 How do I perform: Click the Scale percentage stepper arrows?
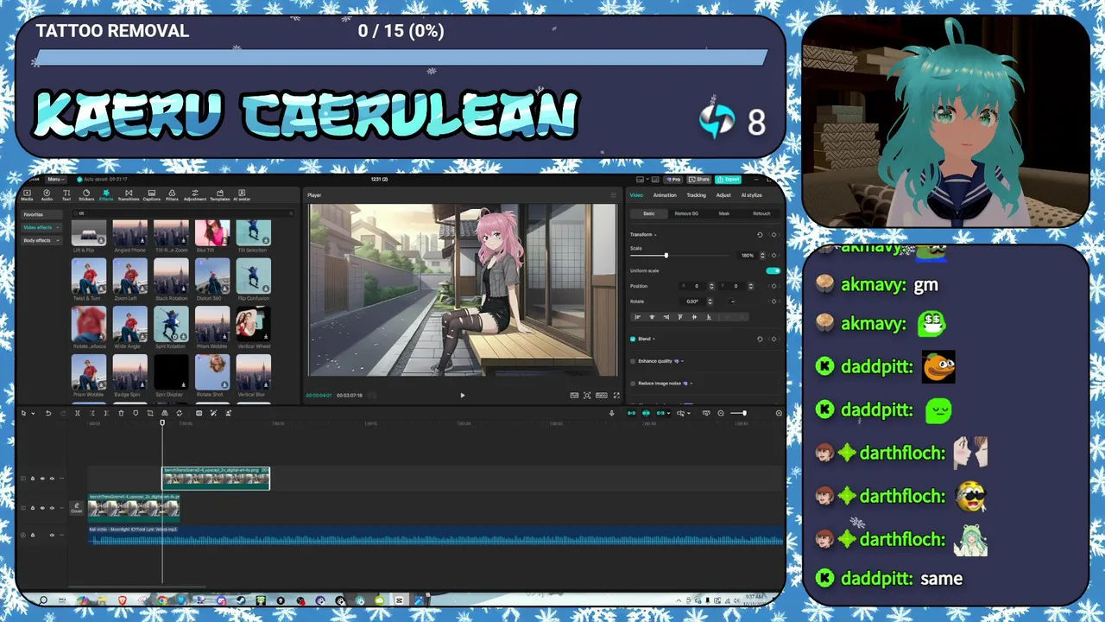click(x=762, y=255)
